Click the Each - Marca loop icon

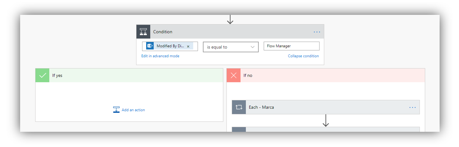(x=239, y=107)
